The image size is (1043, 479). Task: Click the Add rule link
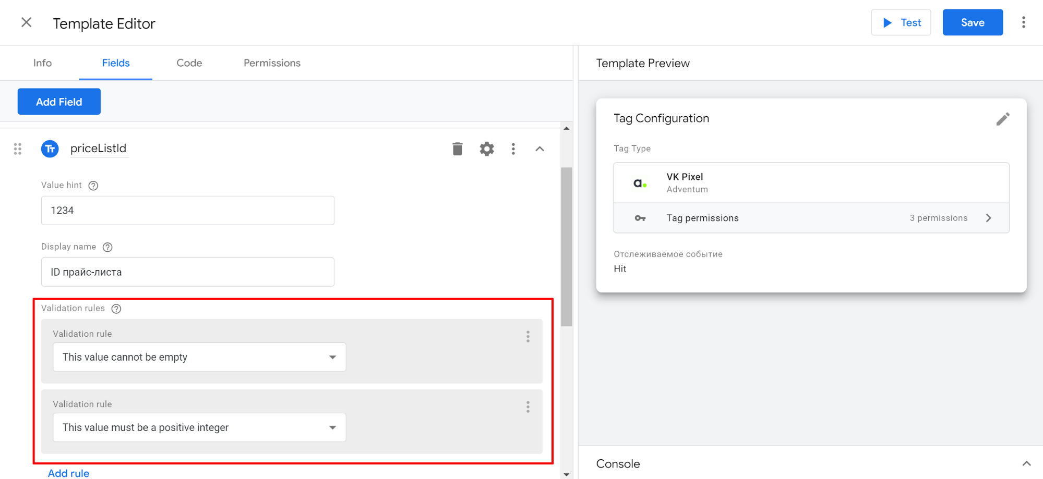coord(68,473)
